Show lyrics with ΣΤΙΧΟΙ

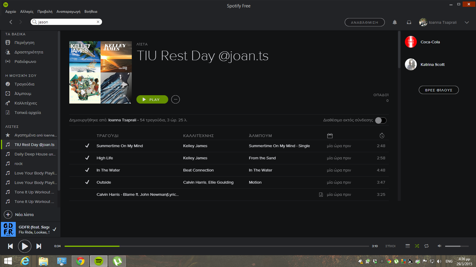[390, 246]
